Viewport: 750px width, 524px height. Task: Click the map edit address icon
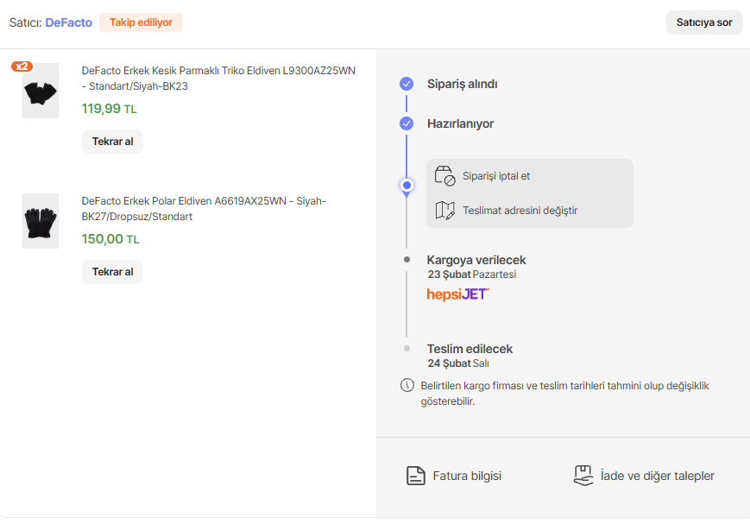click(444, 211)
